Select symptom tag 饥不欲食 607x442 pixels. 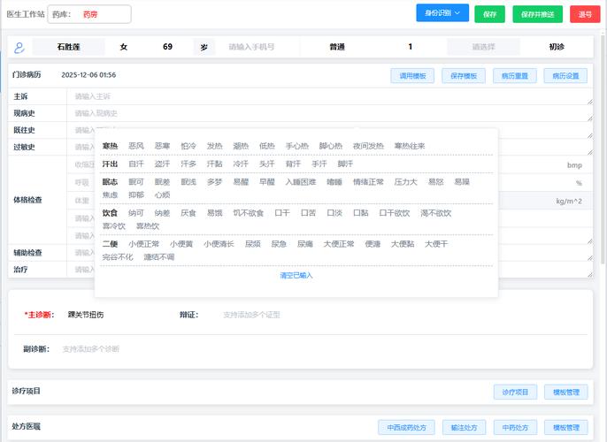tap(248, 213)
